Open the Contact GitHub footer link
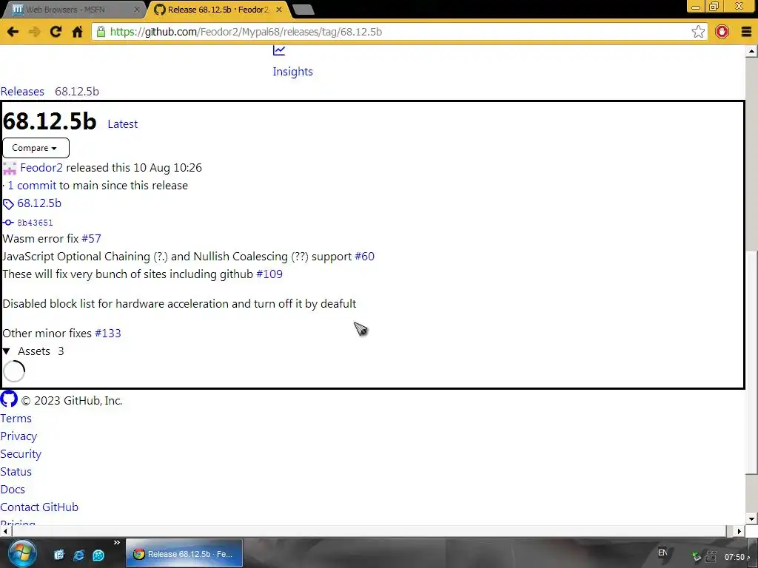The width and height of the screenshot is (758, 568). click(x=39, y=507)
